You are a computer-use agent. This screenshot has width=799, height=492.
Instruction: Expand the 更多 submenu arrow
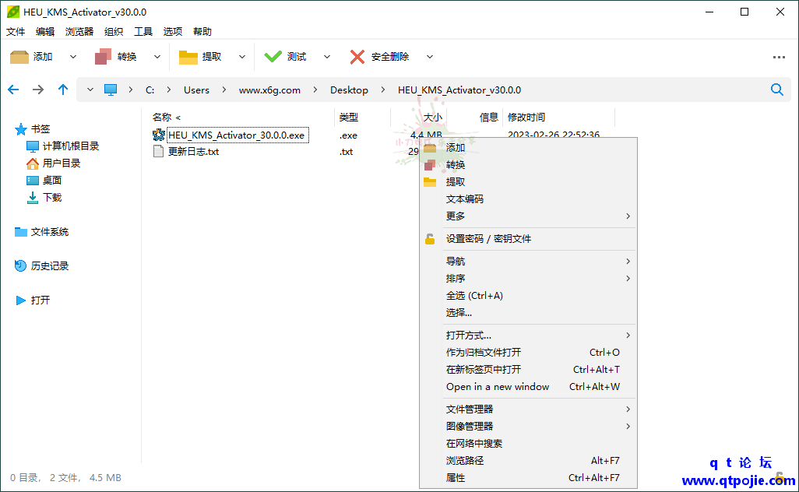[x=628, y=216]
